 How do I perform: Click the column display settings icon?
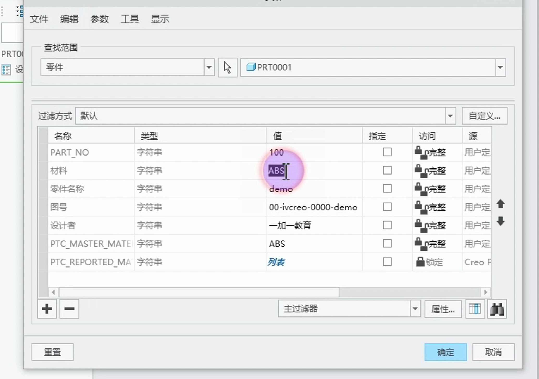tap(475, 309)
